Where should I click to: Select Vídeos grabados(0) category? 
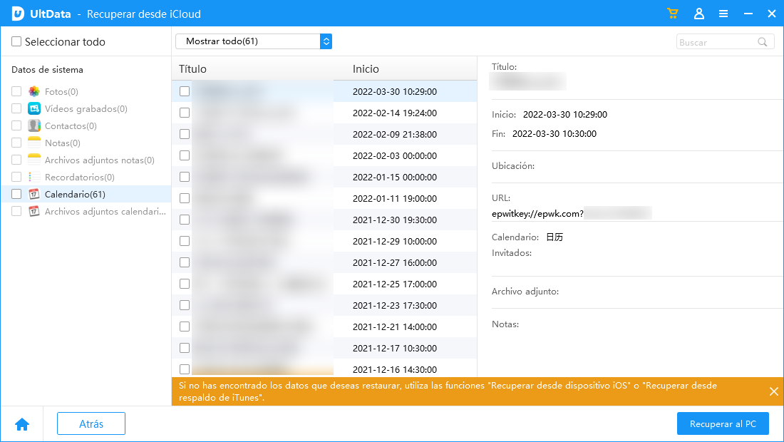(86, 108)
